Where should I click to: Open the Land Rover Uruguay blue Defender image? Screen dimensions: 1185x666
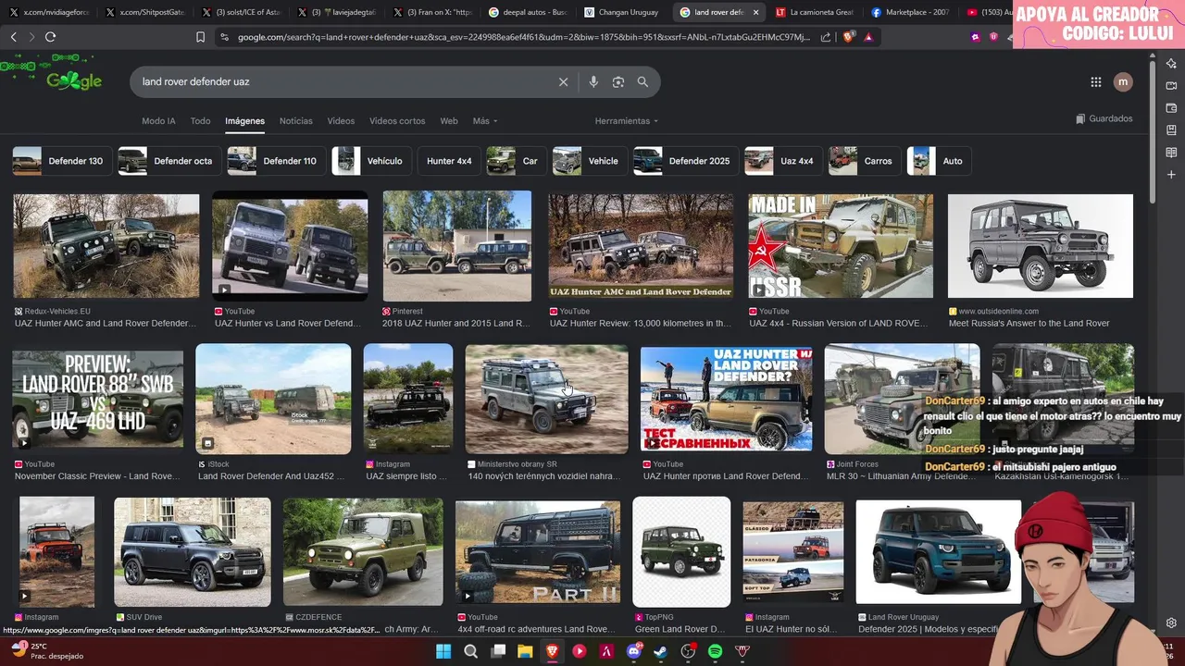(x=938, y=552)
